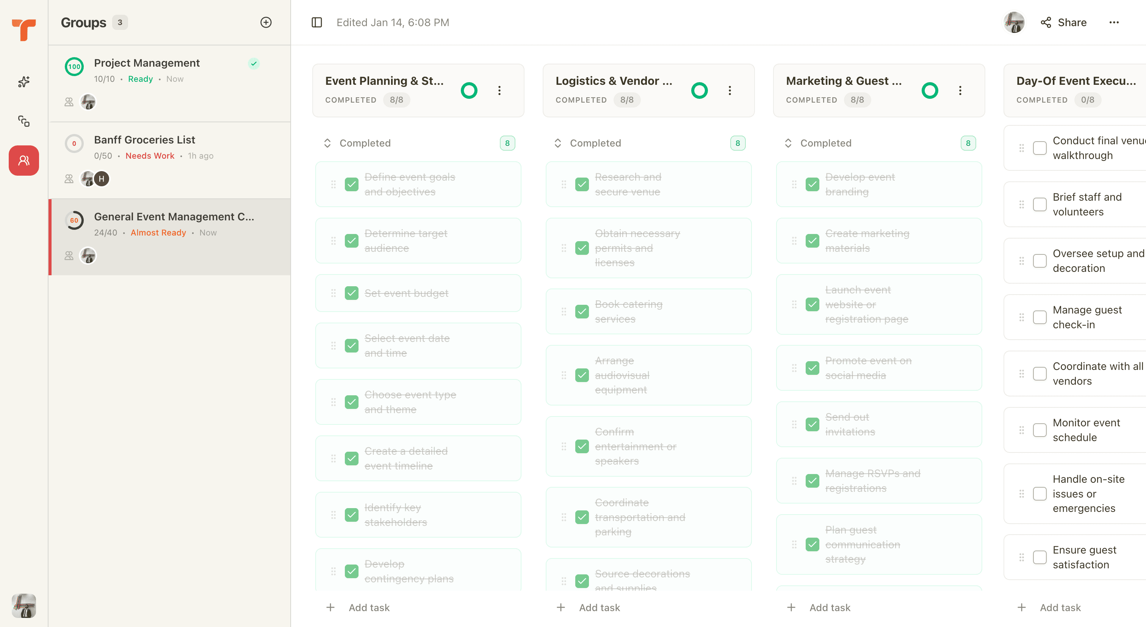This screenshot has width=1146, height=627.
Task: Open Event Planning column kebab menu
Action: click(x=499, y=90)
